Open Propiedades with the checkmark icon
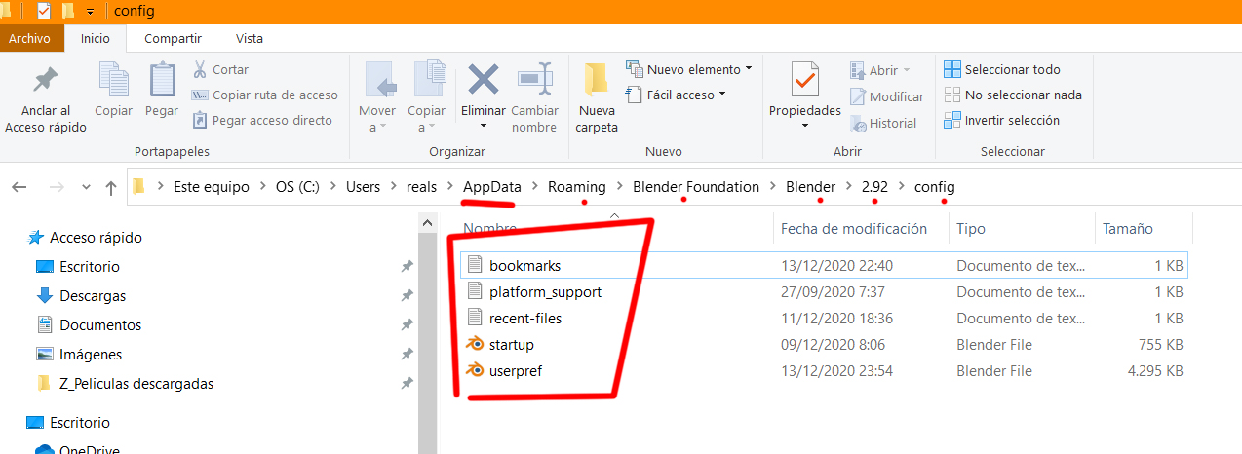 coord(804,80)
